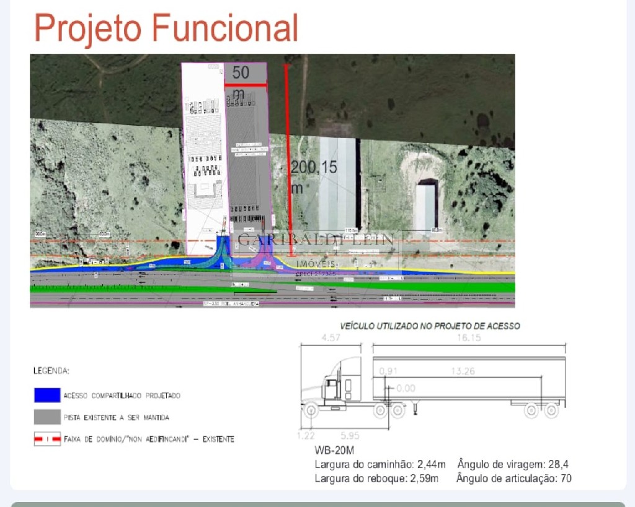Click 'Veículo utilizado no projeto de acesso' title
Screen dimensions: 635x507
pos(430,326)
